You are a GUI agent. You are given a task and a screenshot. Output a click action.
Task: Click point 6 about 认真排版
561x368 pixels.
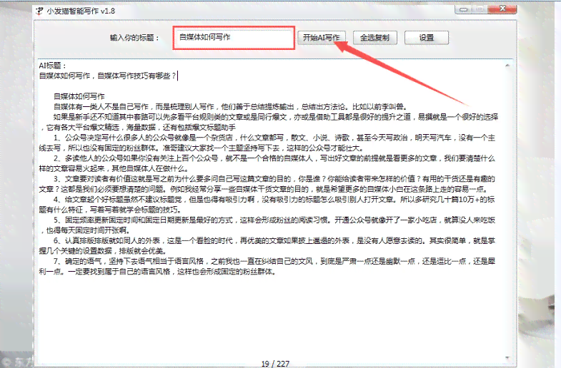tap(267, 246)
